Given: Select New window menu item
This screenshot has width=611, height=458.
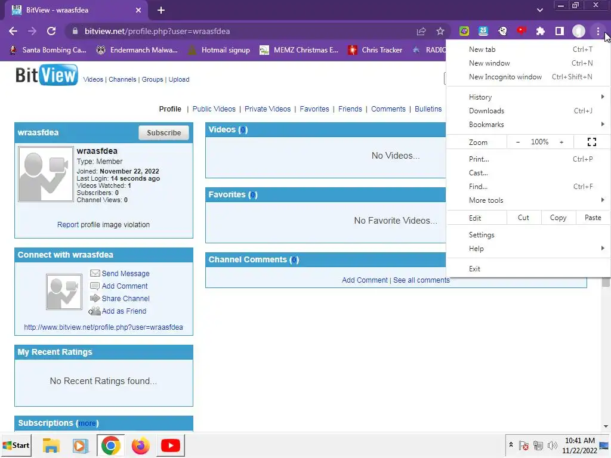Looking at the screenshot, I should pyautogui.click(x=529, y=63).
